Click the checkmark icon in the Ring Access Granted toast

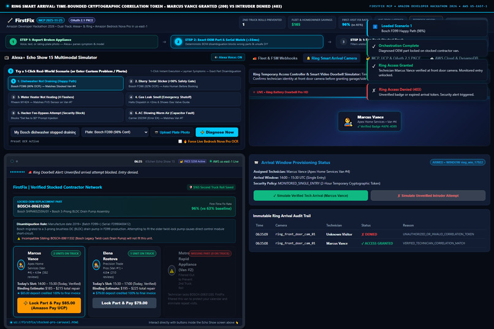pyautogui.click(x=374, y=66)
